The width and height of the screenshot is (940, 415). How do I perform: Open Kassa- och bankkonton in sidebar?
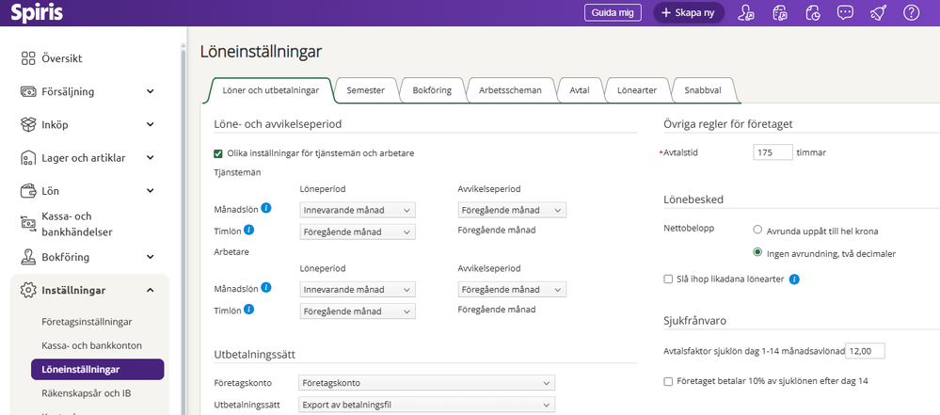tap(91, 345)
